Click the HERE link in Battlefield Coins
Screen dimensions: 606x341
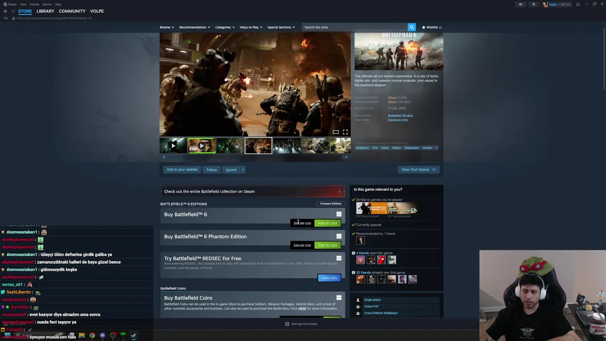tap(302, 308)
